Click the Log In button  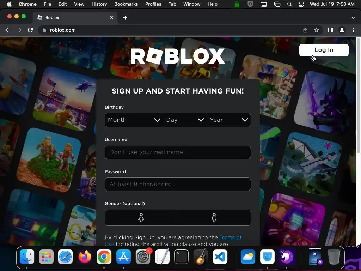click(324, 50)
